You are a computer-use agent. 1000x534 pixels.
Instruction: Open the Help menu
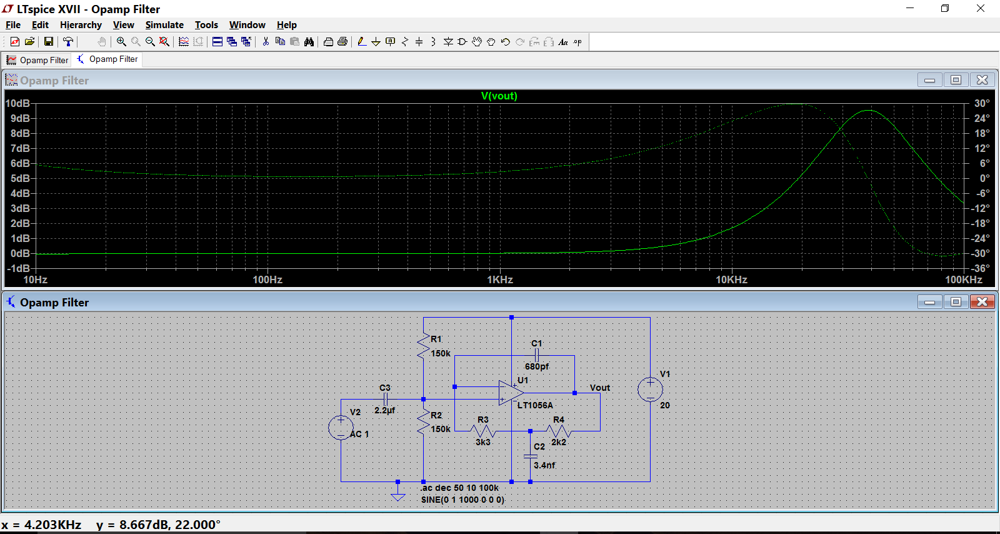pos(287,25)
